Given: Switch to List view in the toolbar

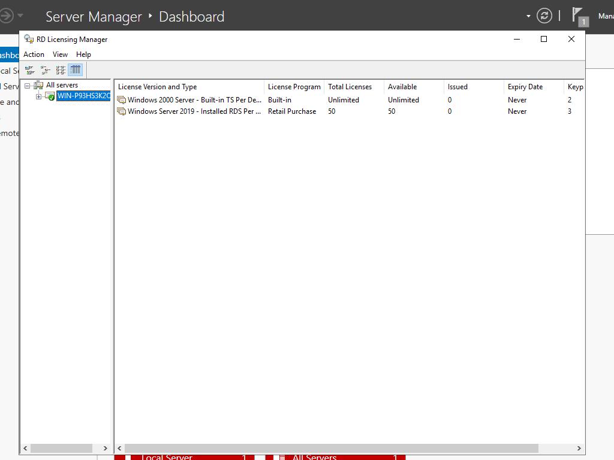Looking at the screenshot, I should (x=61, y=70).
